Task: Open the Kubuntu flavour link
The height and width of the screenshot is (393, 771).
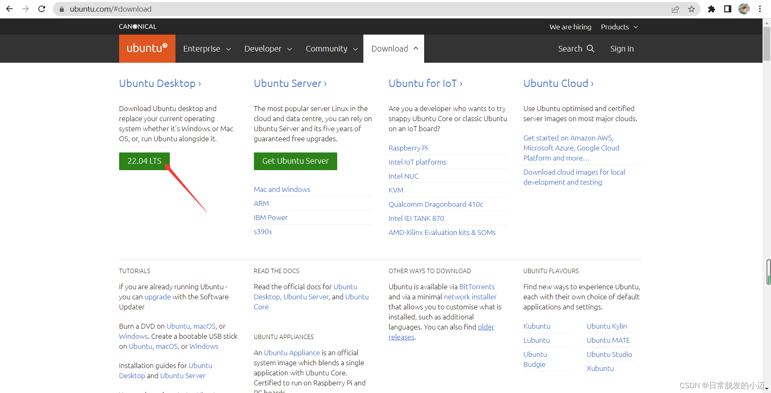Action: [537, 326]
